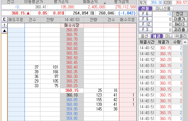The image size is (188, 121).
Task: Click the C cancel-all button
Action: (4, 20)
